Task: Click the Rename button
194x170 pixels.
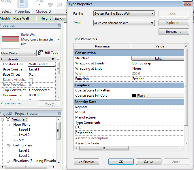Action: point(174,32)
